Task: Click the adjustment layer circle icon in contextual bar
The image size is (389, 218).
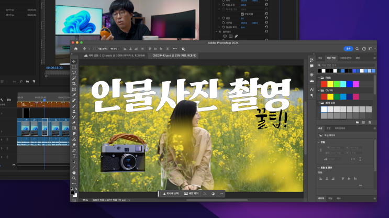Action: coord(213,194)
